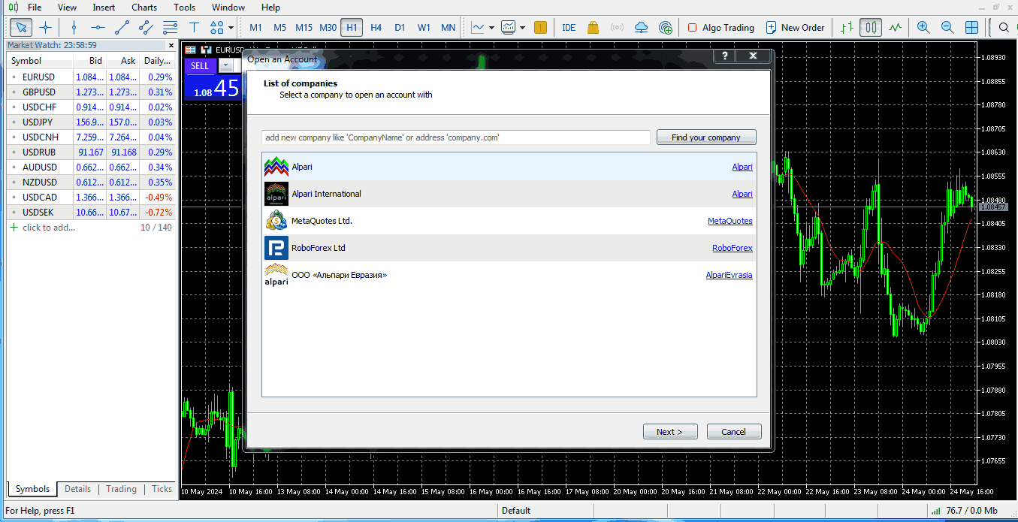
Task: Switch to bar chart view
Action: coord(847,28)
